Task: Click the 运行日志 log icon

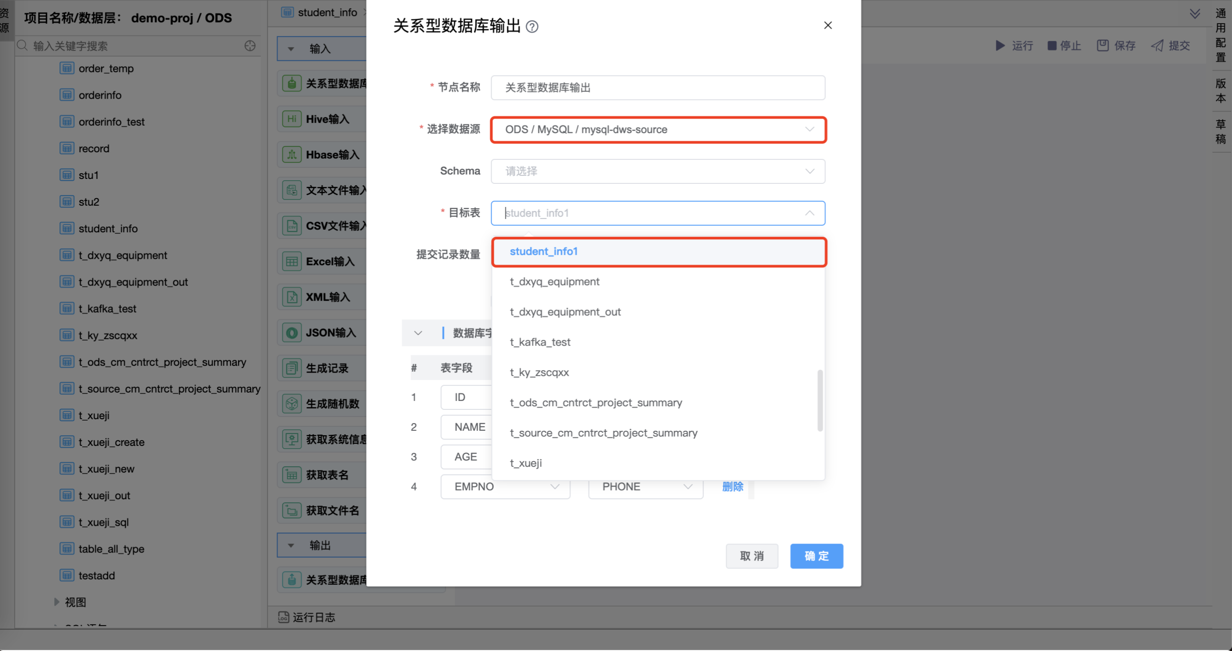Action: point(283,617)
